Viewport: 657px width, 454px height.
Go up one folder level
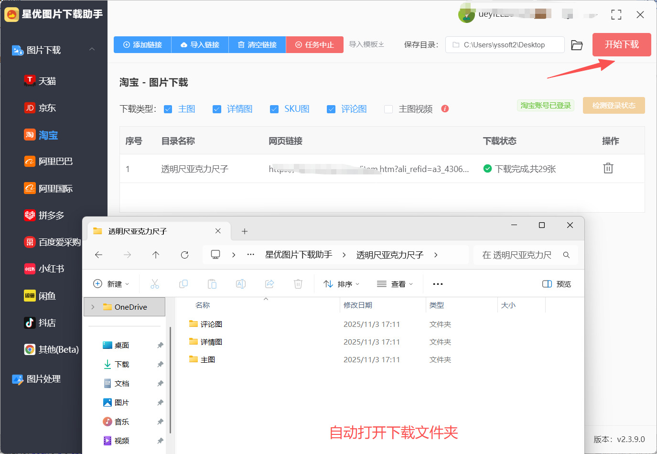point(156,255)
